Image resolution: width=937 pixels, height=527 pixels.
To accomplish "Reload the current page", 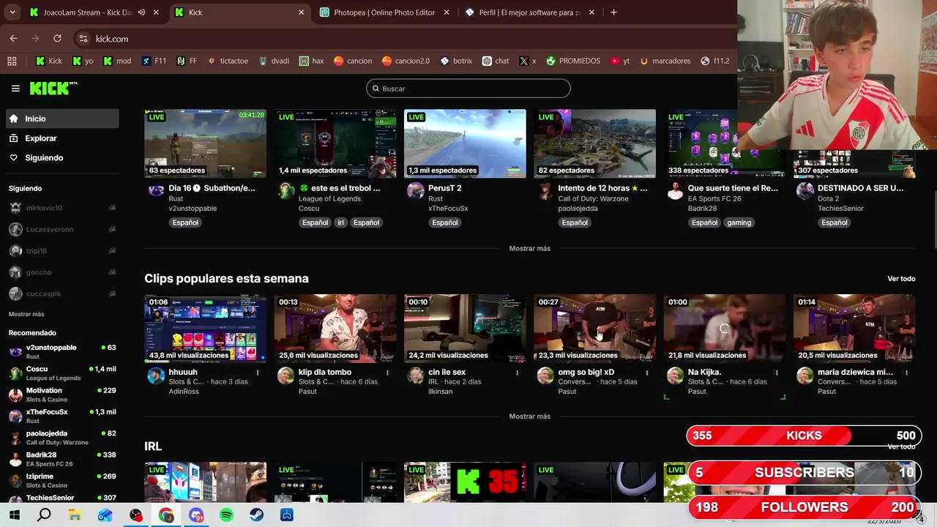I will [57, 39].
